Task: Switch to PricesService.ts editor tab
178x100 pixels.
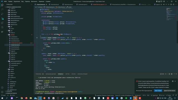Action: tap(55, 4)
